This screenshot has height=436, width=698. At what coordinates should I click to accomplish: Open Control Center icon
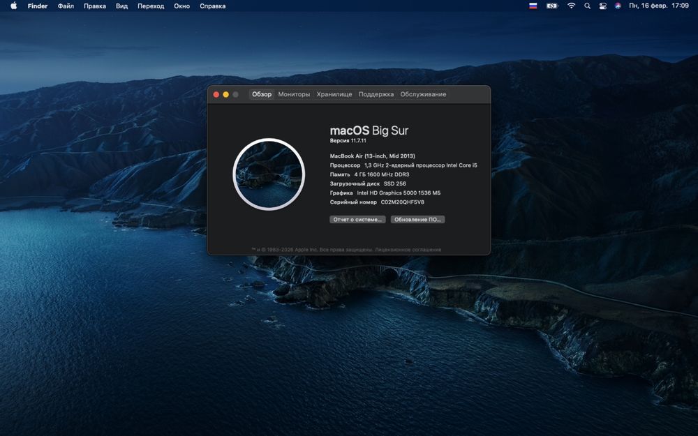(x=603, y=6)
